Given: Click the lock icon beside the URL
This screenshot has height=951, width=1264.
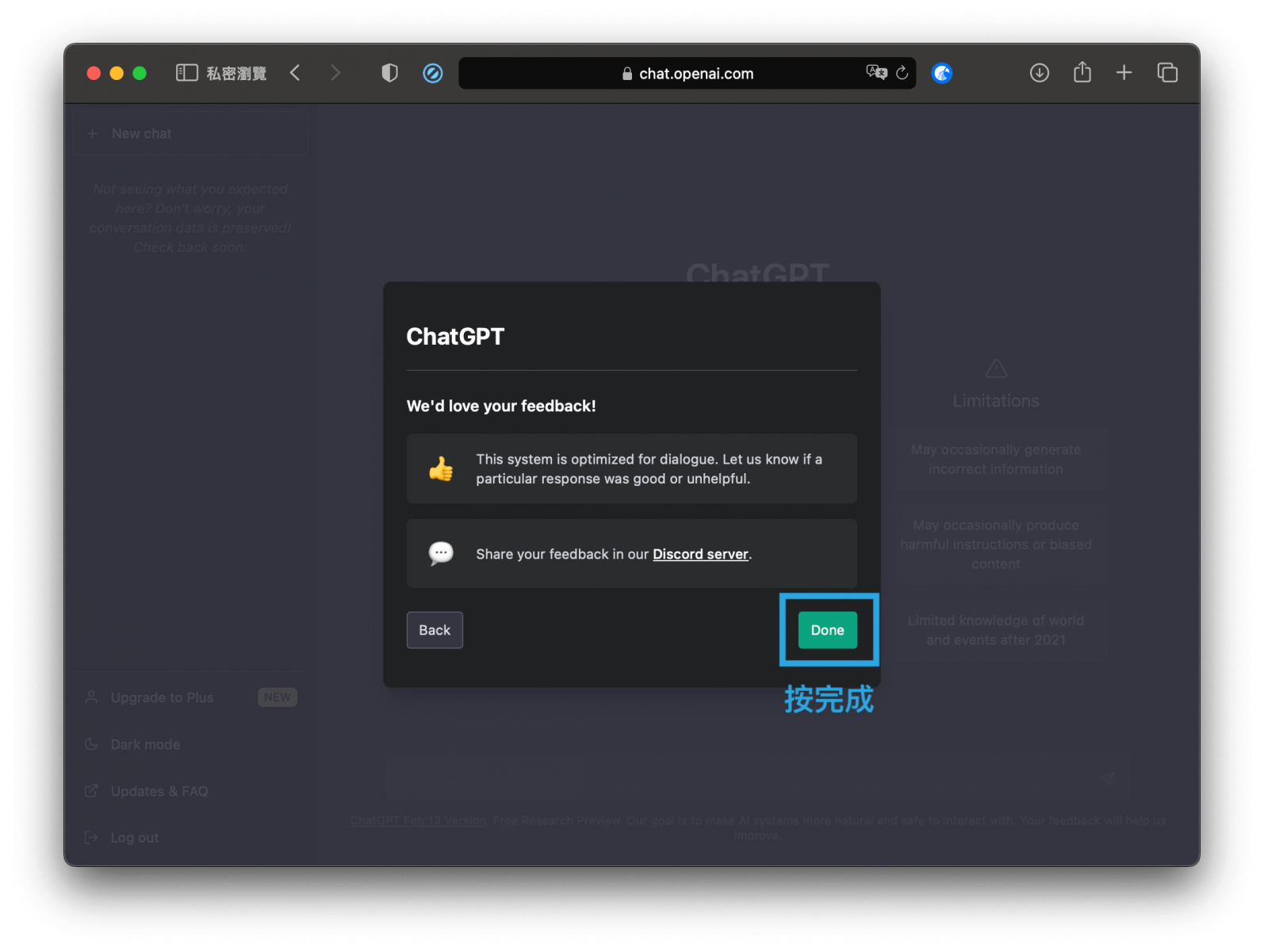Looking at the screenshot, I should (627, 74).
